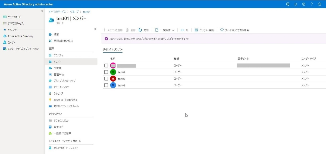Click the グループ メンバーシップ gear icon
Screen dimensions: 326x154
tap(50, 81)
